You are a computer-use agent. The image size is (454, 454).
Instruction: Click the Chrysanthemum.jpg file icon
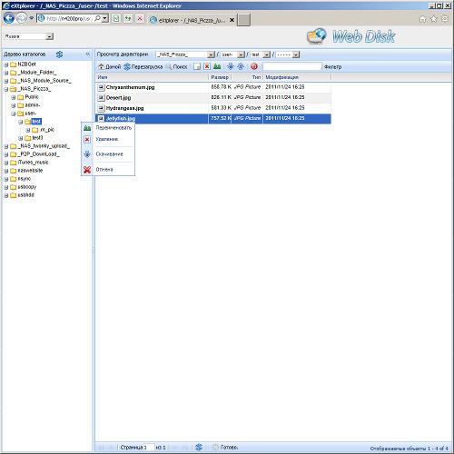tap(101, 87)
